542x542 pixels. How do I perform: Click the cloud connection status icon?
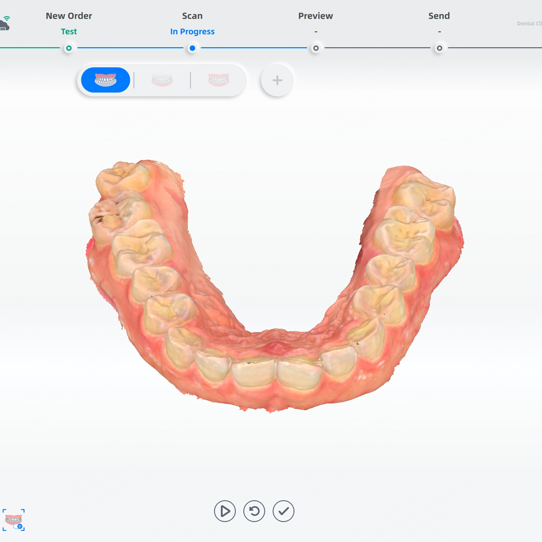pyautogui.click(x=5, y=23)
